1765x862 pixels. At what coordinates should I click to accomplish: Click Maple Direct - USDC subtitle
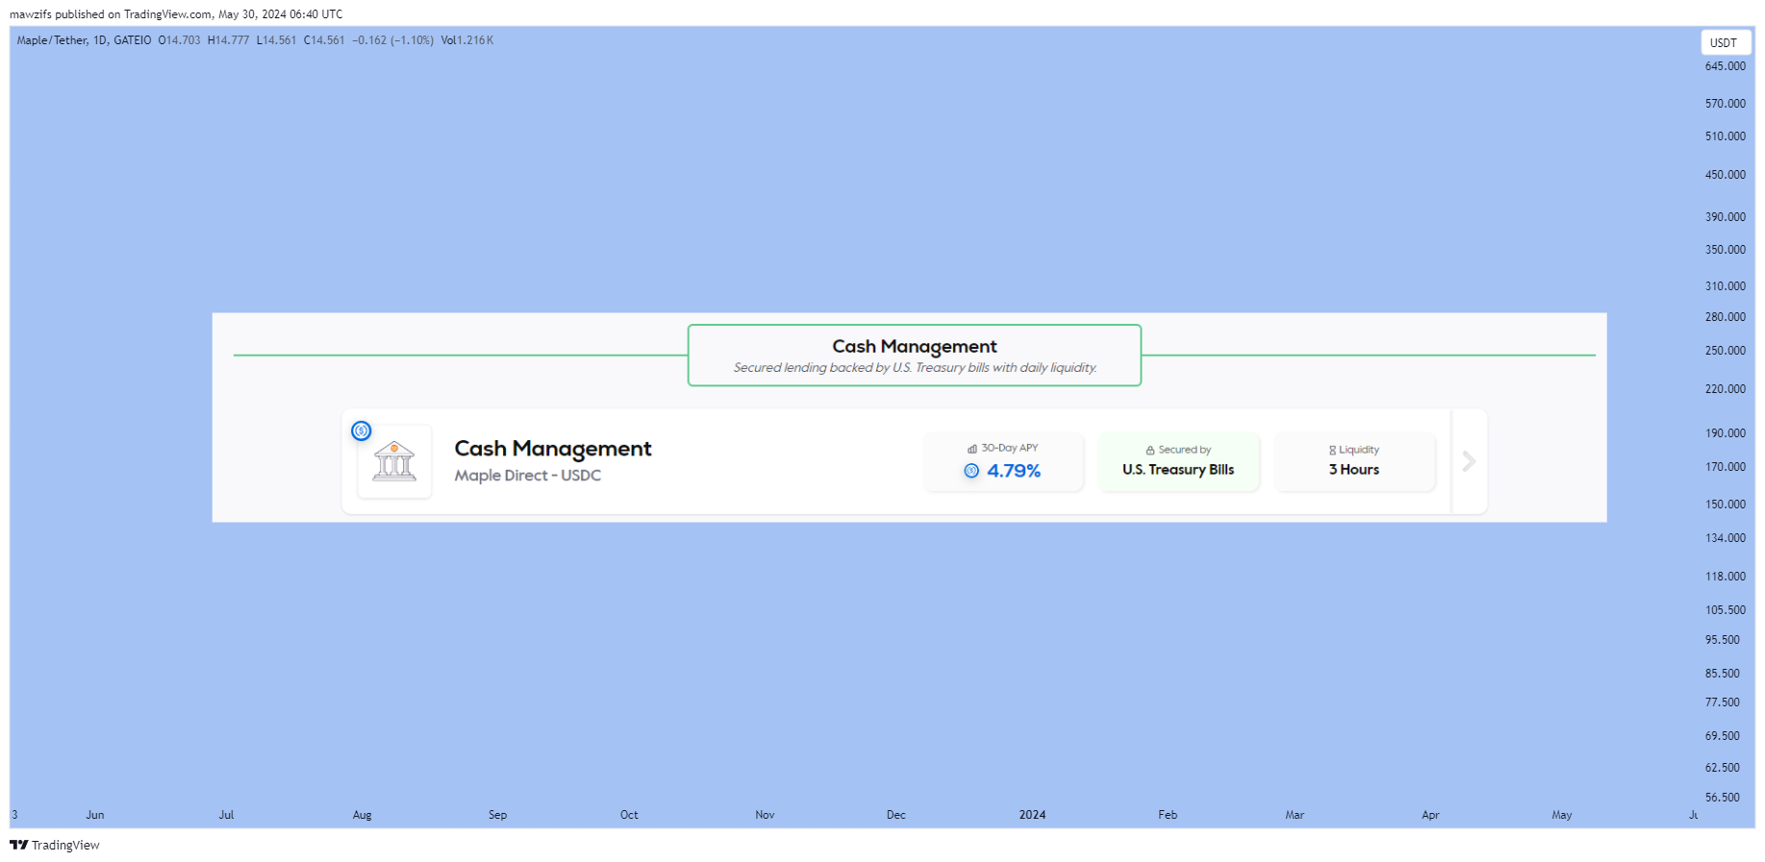(x=527, y=476)
